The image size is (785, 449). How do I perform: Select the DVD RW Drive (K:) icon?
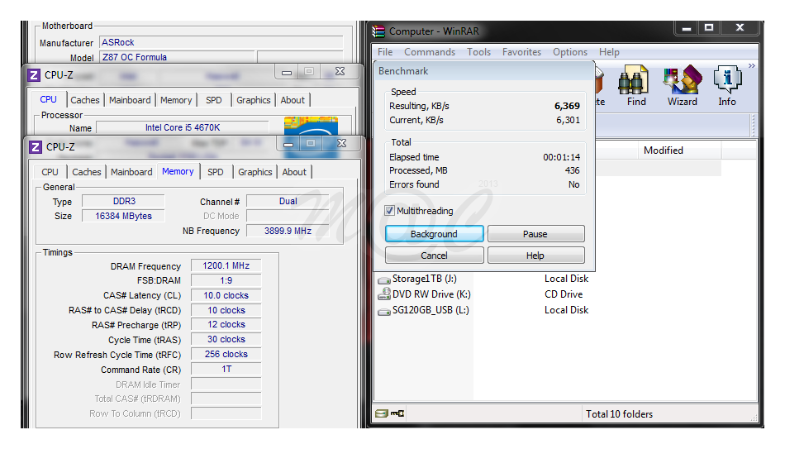pos(384,295)
